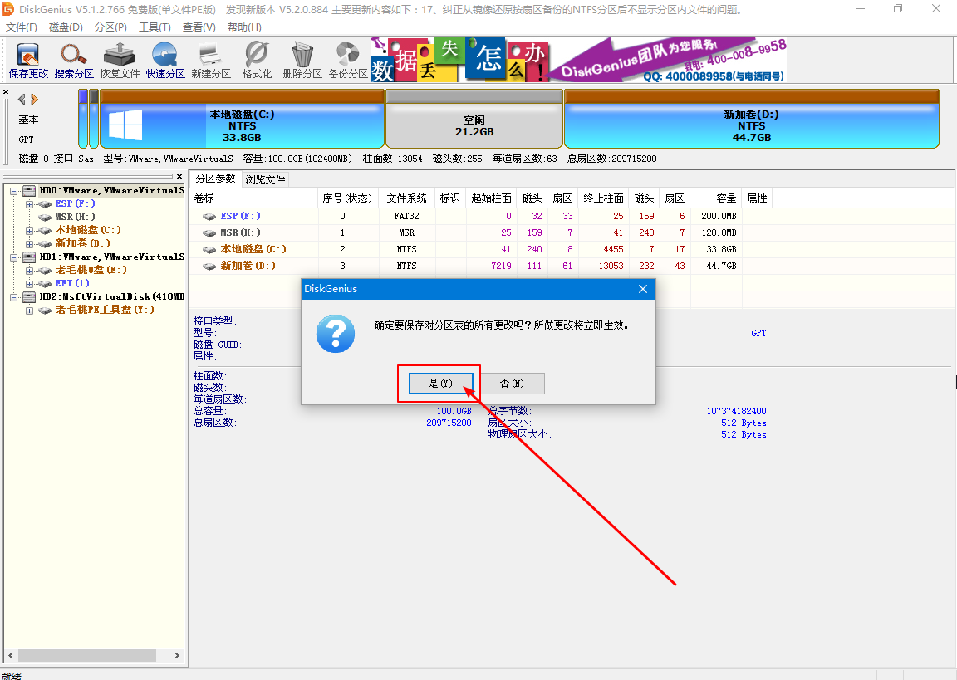Click the DiskGenius banner advertisement

point(578,61)
